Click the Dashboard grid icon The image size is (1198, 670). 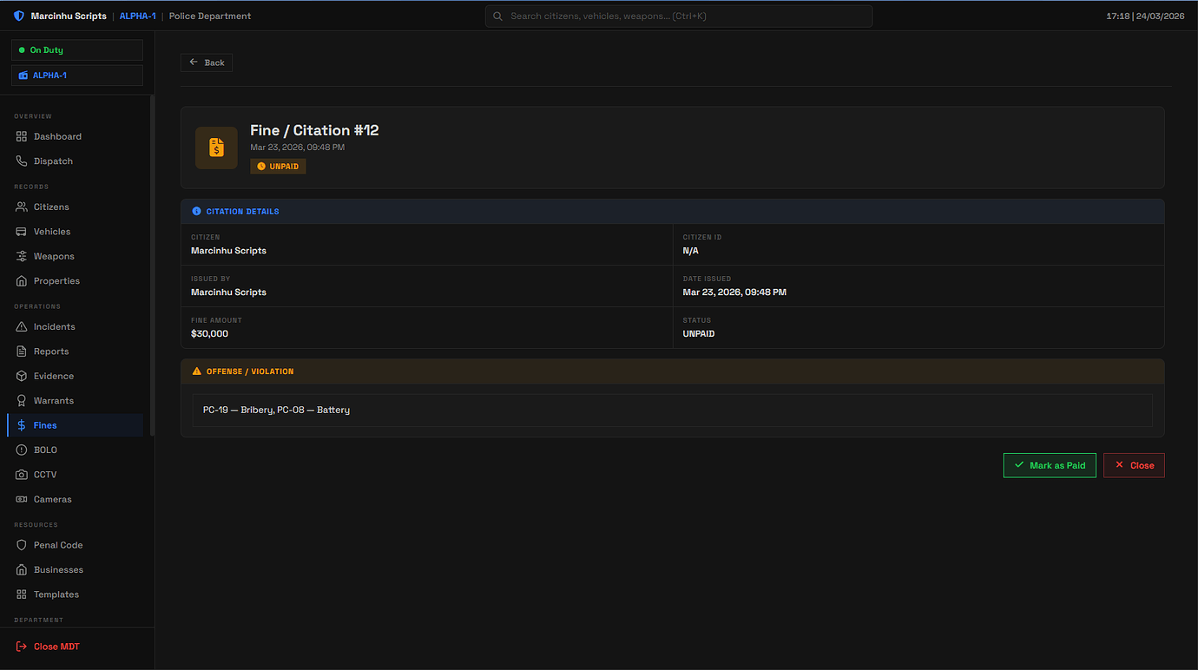22,136
